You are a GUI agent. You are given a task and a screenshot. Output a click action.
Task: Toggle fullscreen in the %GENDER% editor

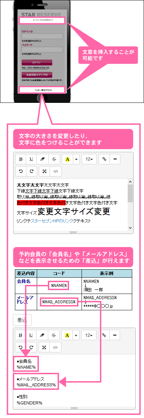[44, 347]
